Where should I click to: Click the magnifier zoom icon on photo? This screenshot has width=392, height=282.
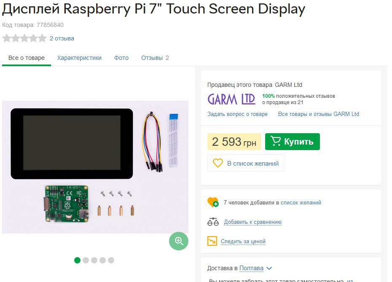tap(178, 241)
